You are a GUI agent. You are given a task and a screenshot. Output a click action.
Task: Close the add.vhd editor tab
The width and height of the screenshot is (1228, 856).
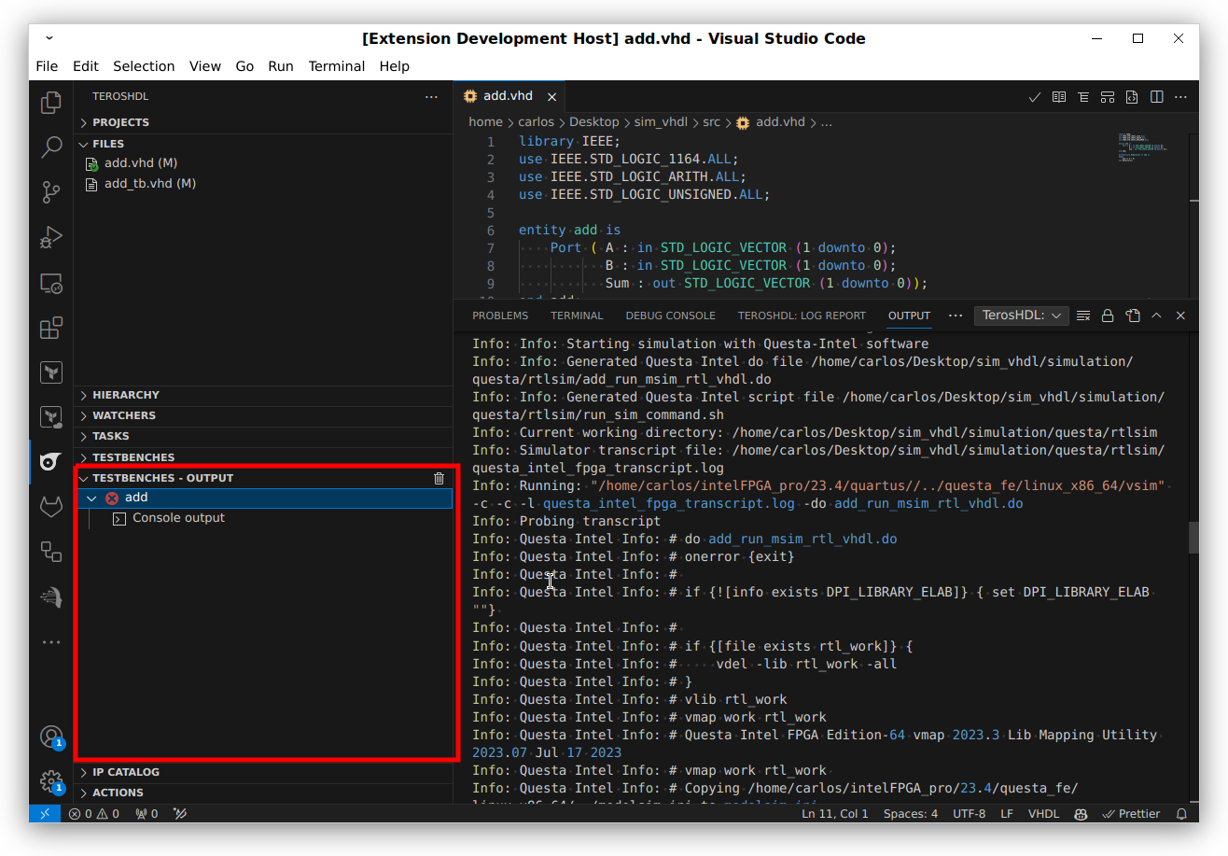pos(551,96)
